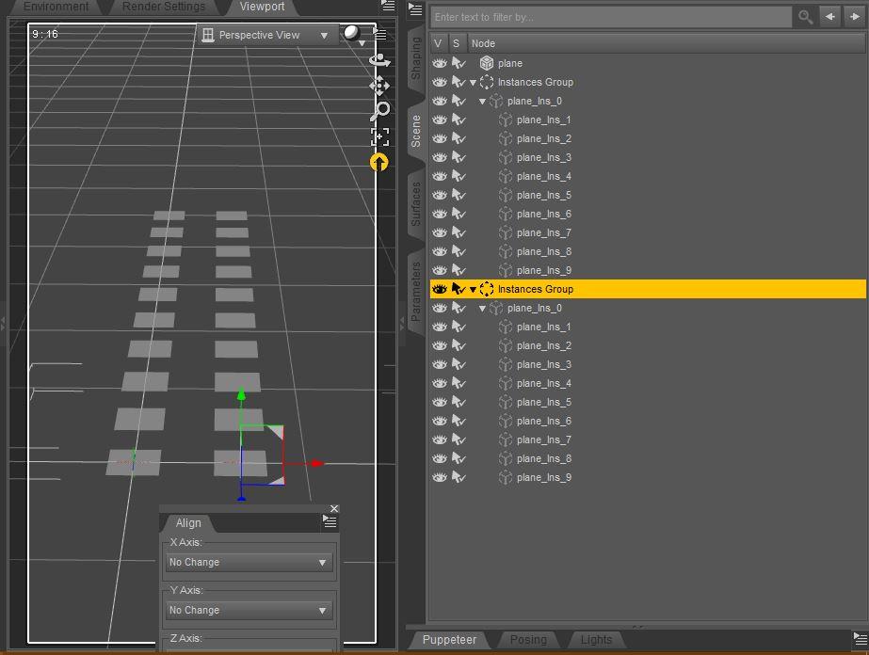The height and width of the screenshot is (655, 869).
Task: Switch to the Render Settings tab
Action: (x=164, y=7)
